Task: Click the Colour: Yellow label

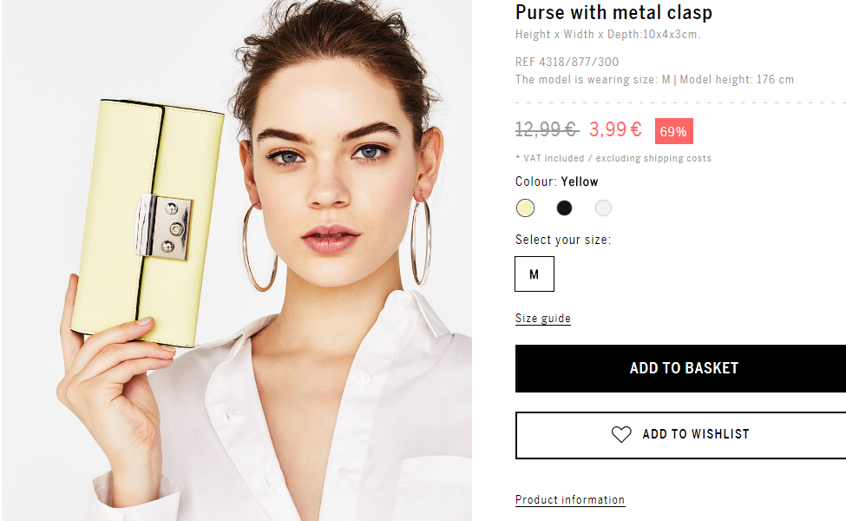Action: pyautogui.click(x=556, y=181)
